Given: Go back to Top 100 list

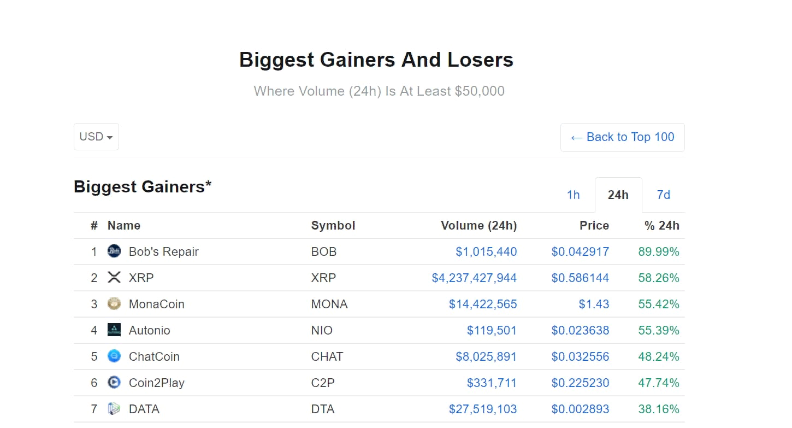Looking at the screenshot, I should point(622,137).
